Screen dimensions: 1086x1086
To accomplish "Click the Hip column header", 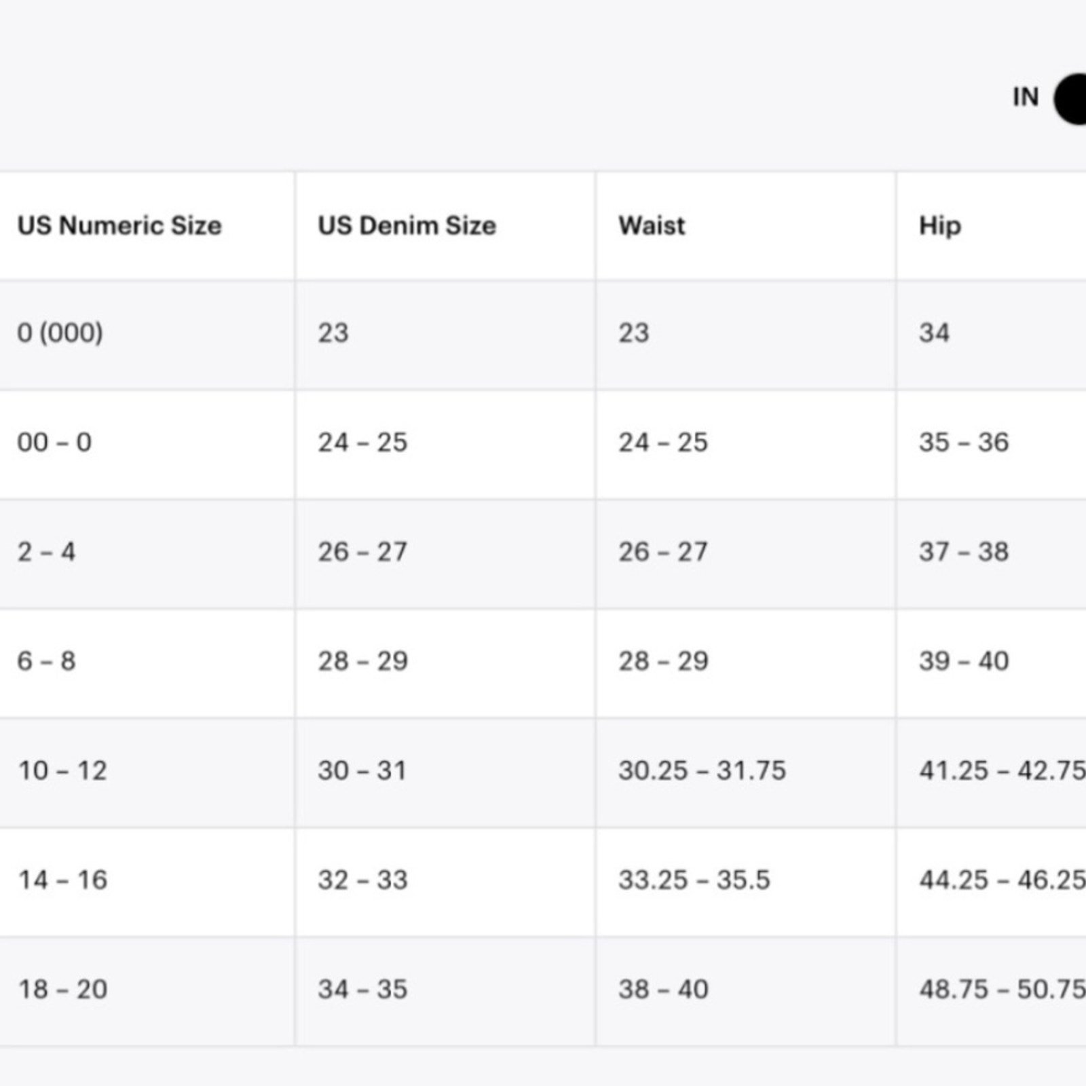I will [x=940, y=226].
